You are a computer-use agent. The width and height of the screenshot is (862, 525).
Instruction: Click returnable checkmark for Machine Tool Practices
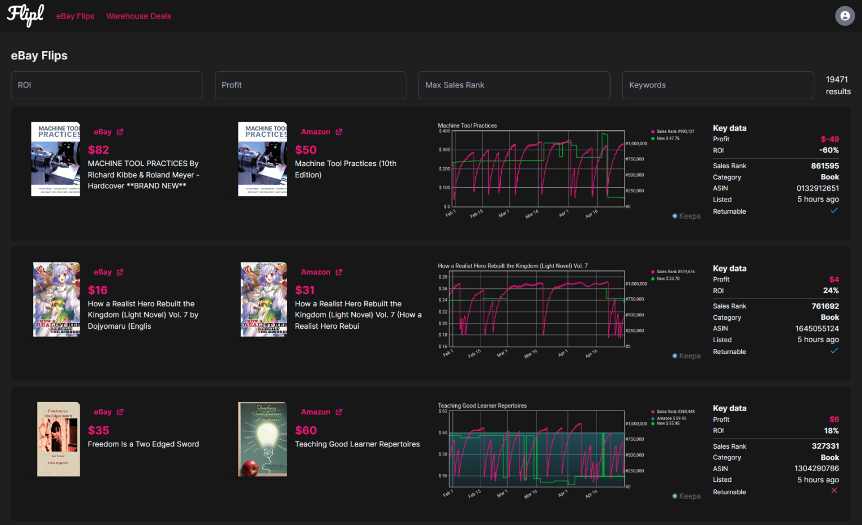[x=834, y=211]
